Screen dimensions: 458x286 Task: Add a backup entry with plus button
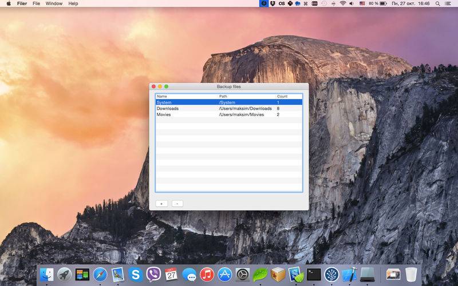(x=161, y=204)
